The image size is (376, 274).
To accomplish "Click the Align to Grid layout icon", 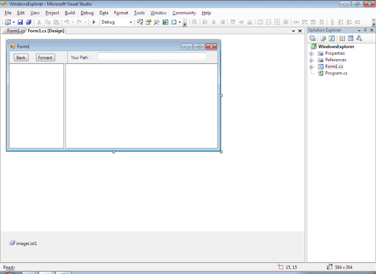I will pos(194,22).
